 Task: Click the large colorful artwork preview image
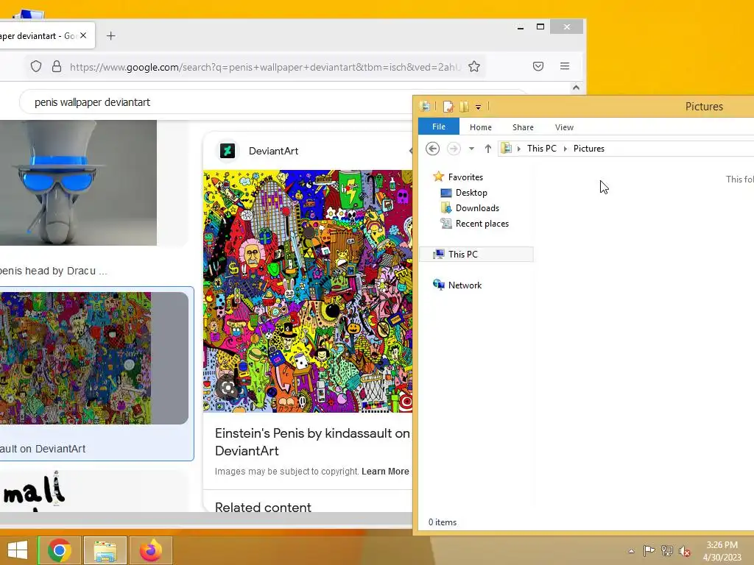[308, 291]
